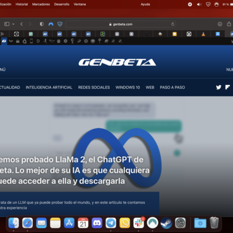The width and height of the screenshot is (233, 233).
Task: Open the Share button in the Safari toolbar
Action: pyautogui.click(x=229, y=24)
